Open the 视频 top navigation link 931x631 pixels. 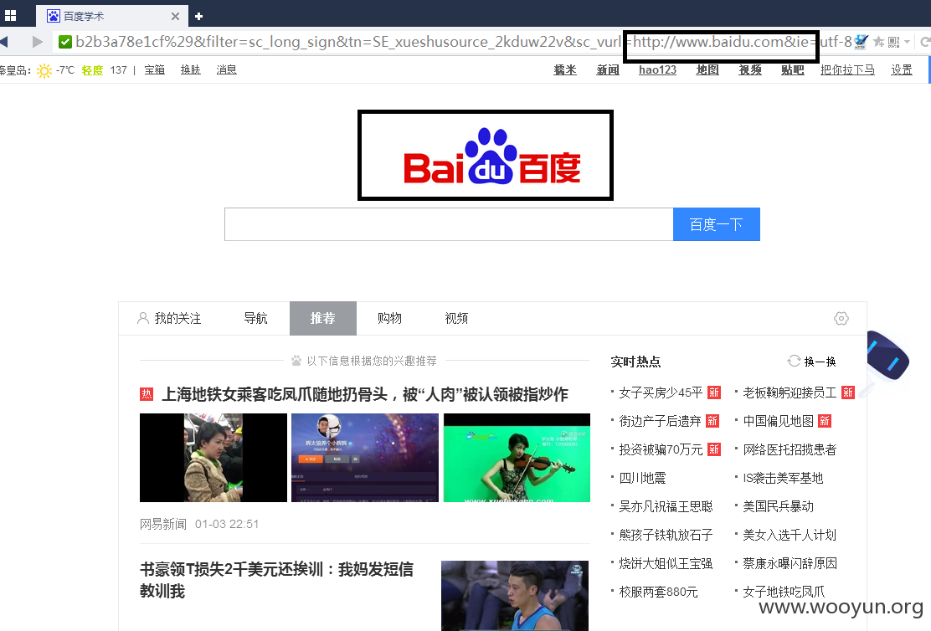(x=750, y=70)
